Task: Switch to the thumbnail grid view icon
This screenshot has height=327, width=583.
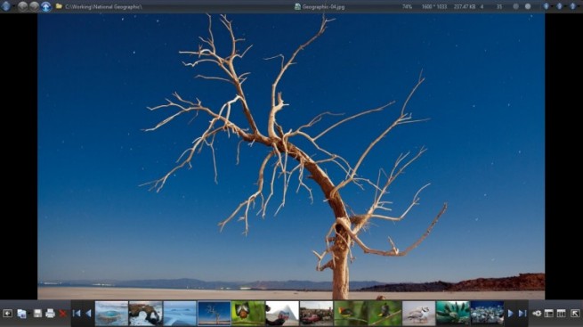Action: pyautogui.click(x=561, y=314)
